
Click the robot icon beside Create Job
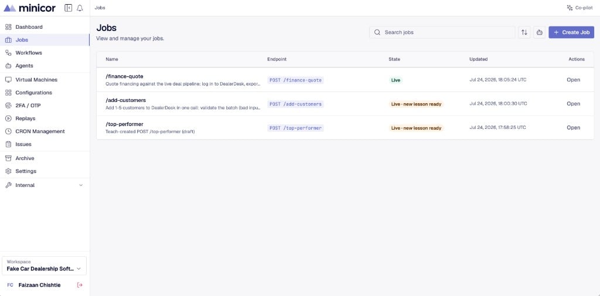540,32
